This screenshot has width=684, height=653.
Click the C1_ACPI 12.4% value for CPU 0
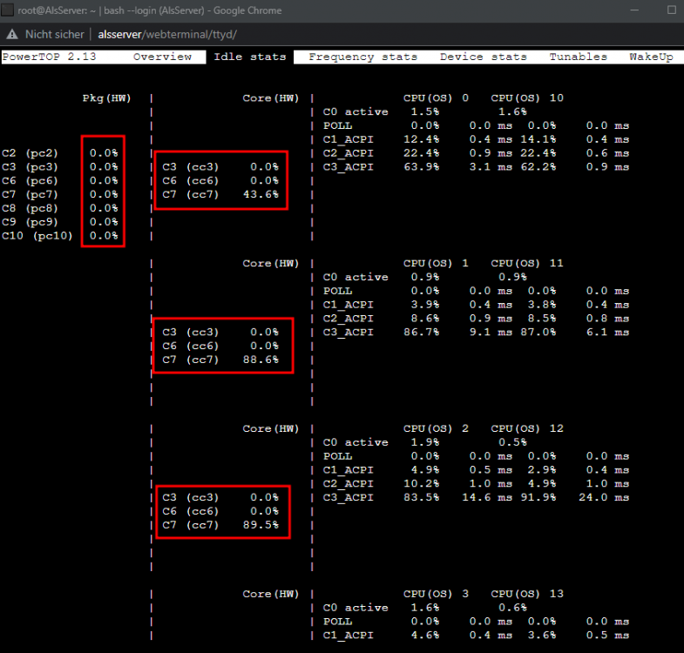coord(422,139)
